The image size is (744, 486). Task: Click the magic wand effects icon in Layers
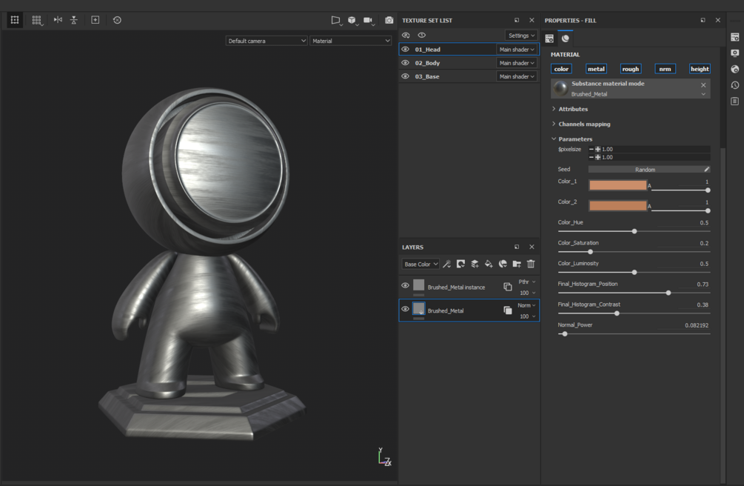[x=446, y=264]
